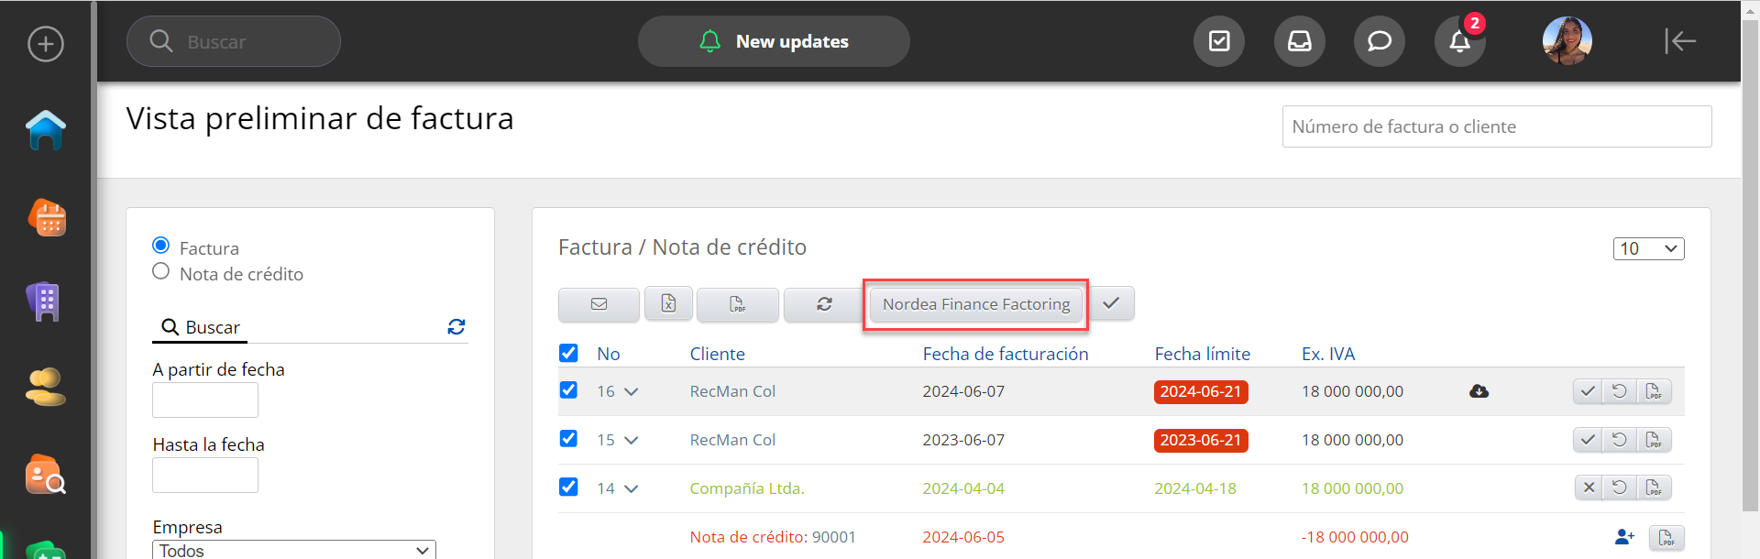The width and height of the screenshot is (1760, 559).
Task: Open the rows-per-page dropdown showing 10
Action: point(1648,248)
